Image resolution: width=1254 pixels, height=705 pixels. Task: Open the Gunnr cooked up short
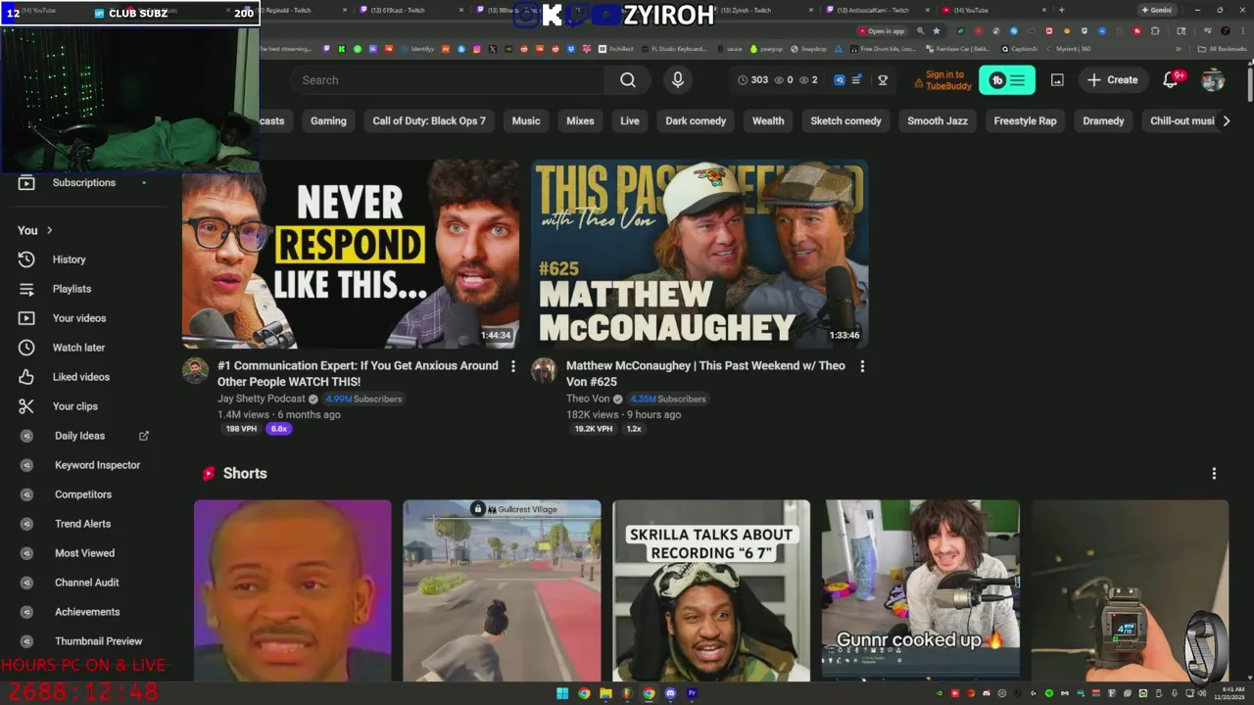(x=921, y=590)
